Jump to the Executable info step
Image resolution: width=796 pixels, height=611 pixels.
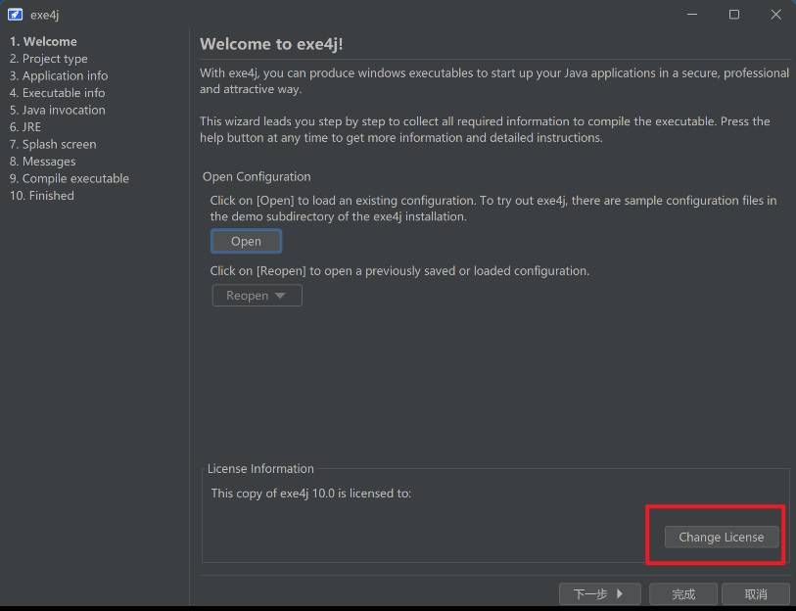pyautogui.click(x=57, y=93)
